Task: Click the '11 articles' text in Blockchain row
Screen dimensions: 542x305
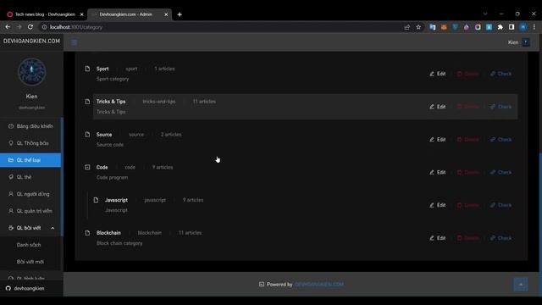Action: click(190, 233)
